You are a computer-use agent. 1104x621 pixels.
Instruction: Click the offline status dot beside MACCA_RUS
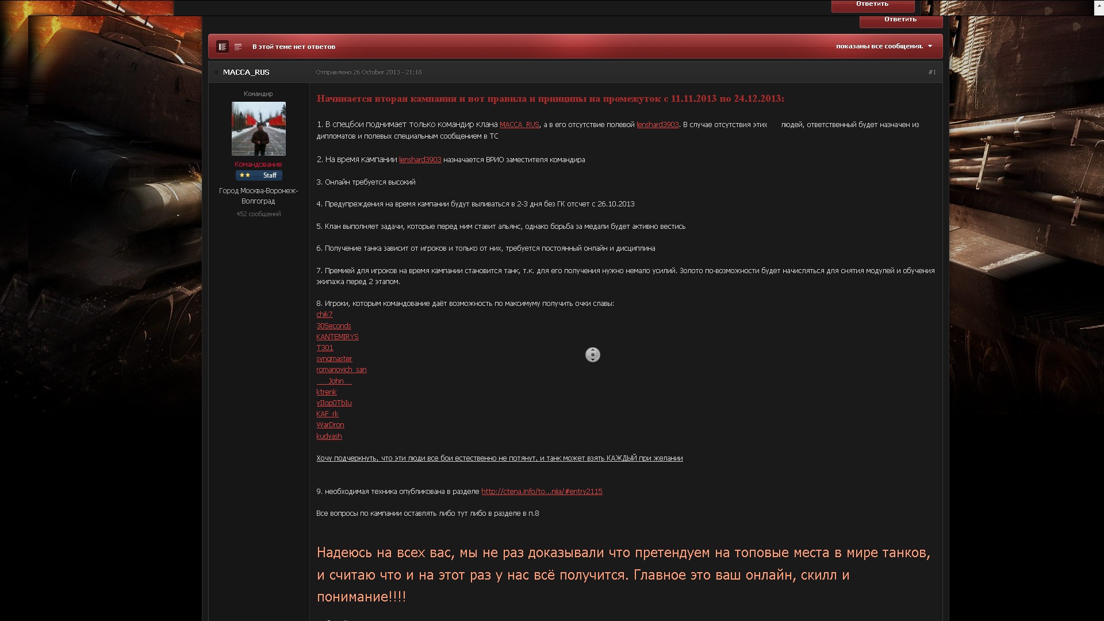pos(217,72)
